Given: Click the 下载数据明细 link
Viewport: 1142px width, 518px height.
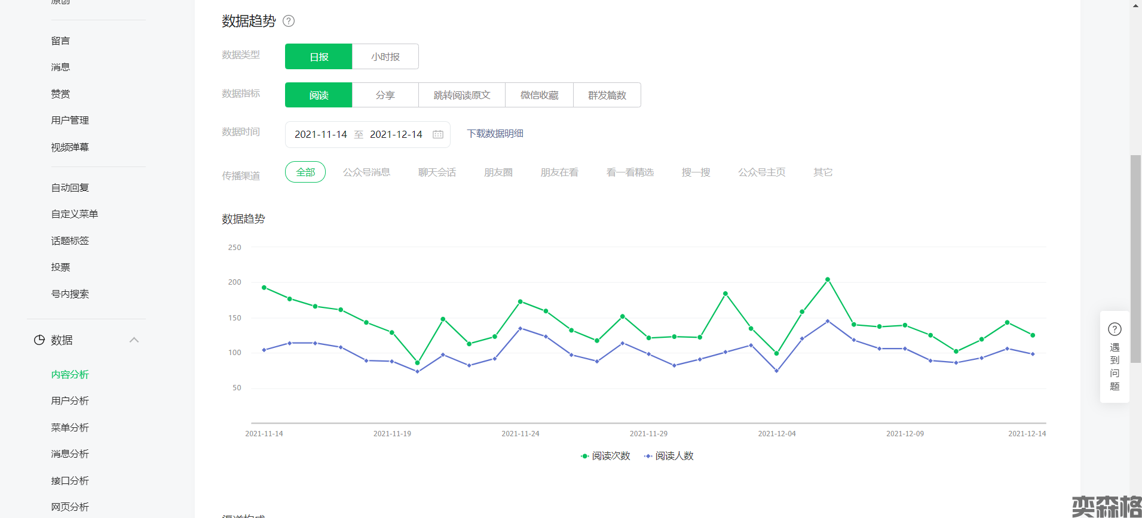Looking at the screenshot, I should pyautogui.click(x=495, y=134).
